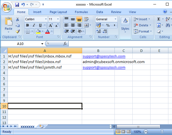Screen dimensions: 172x135
Task: Apply Percent style
Action: click(x=108, y=25)
